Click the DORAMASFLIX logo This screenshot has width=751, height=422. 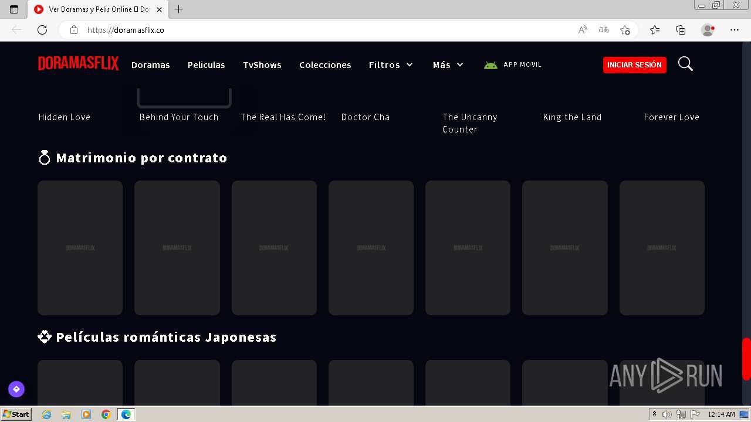coord(79,63)
